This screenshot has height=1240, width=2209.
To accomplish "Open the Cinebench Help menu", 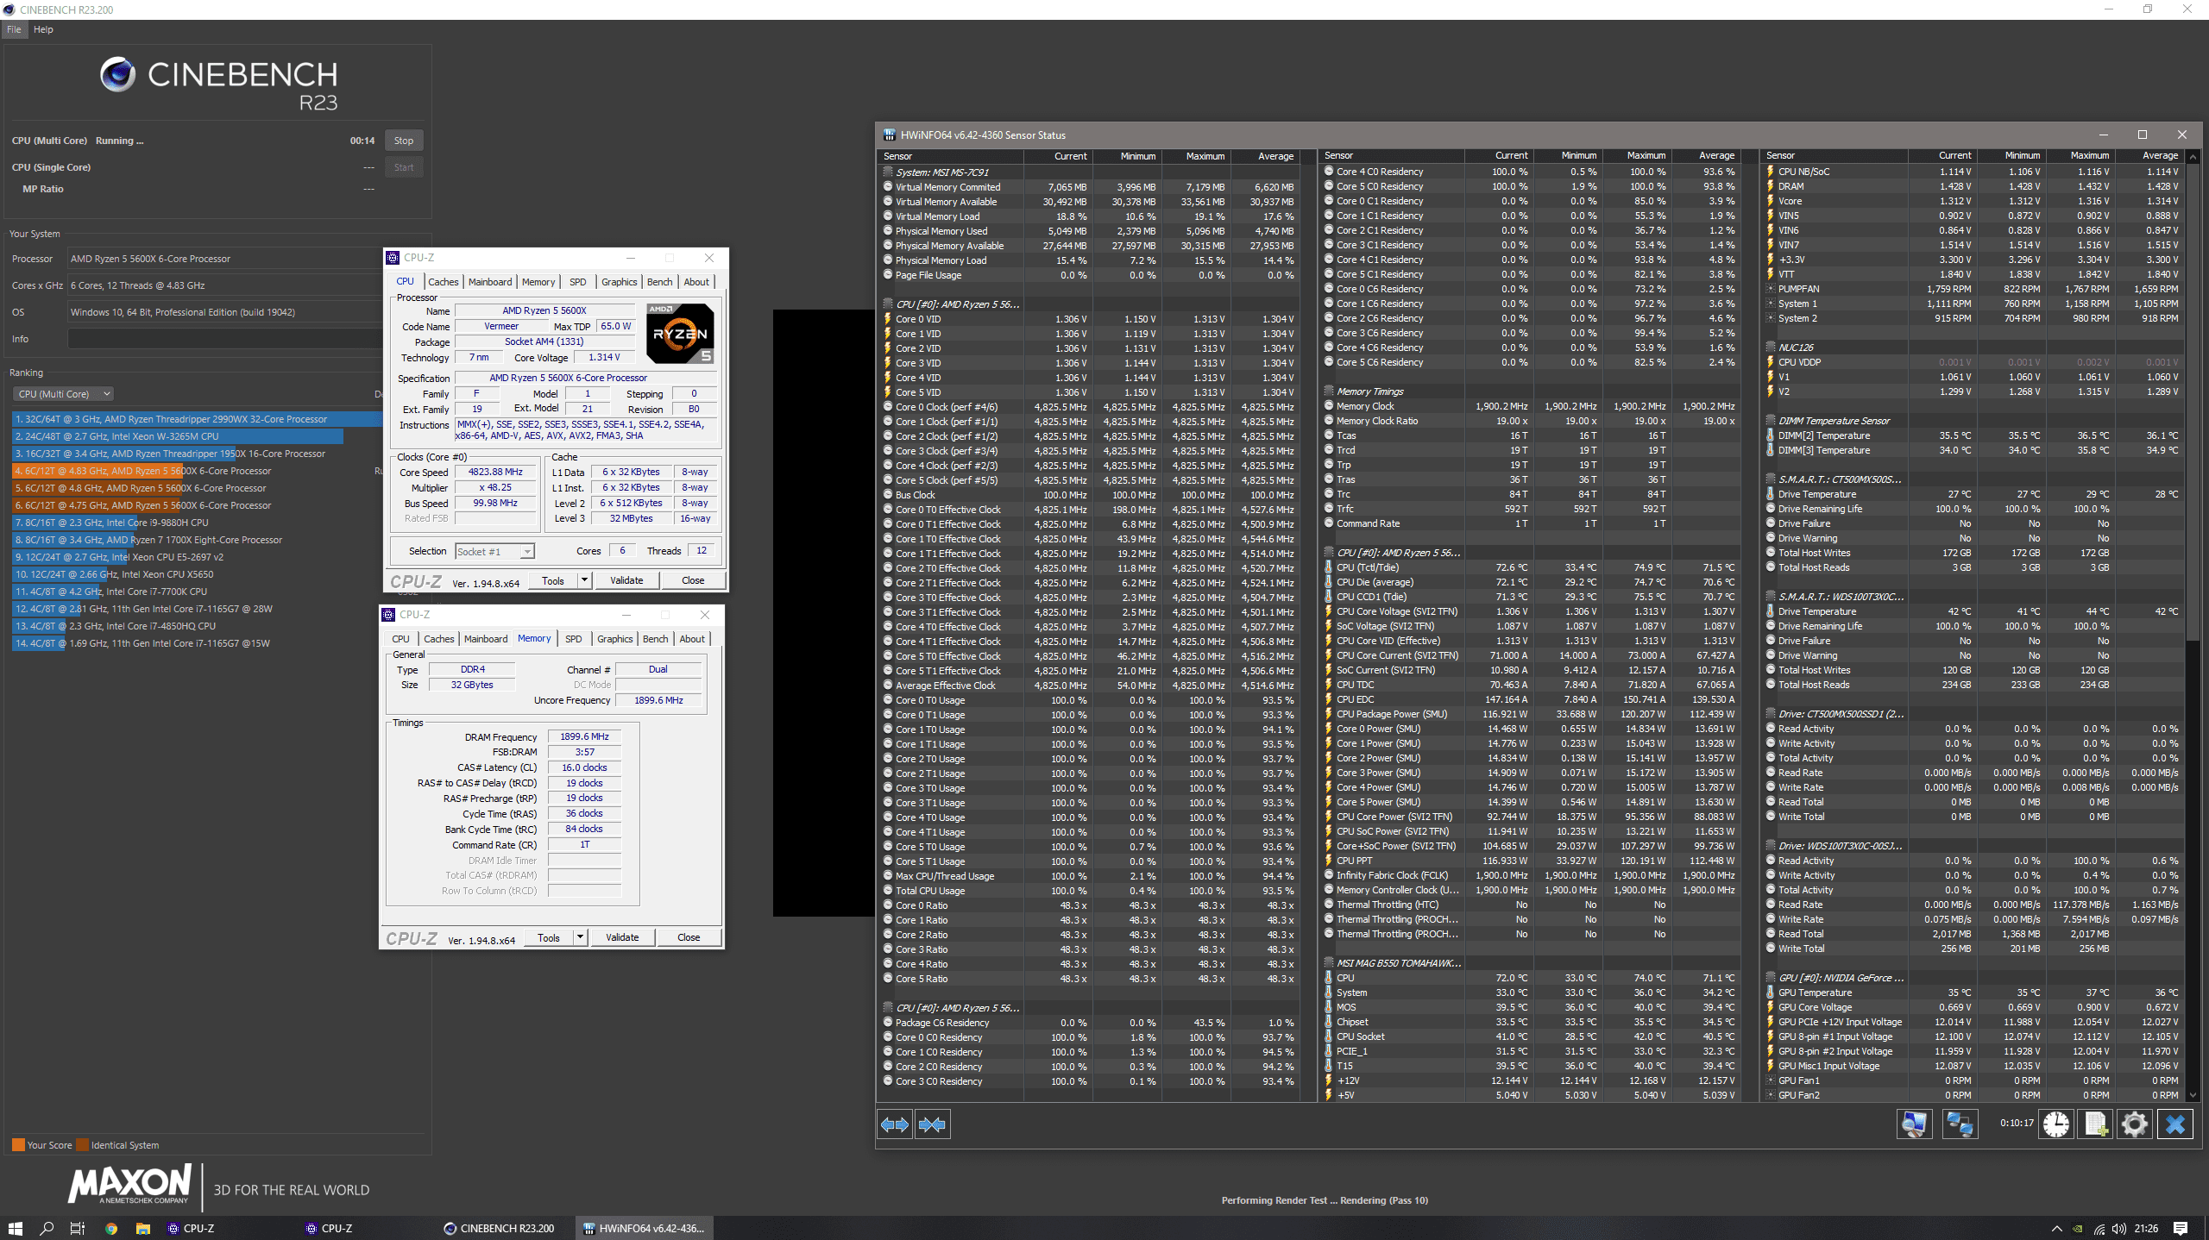I will pos(43,29).
